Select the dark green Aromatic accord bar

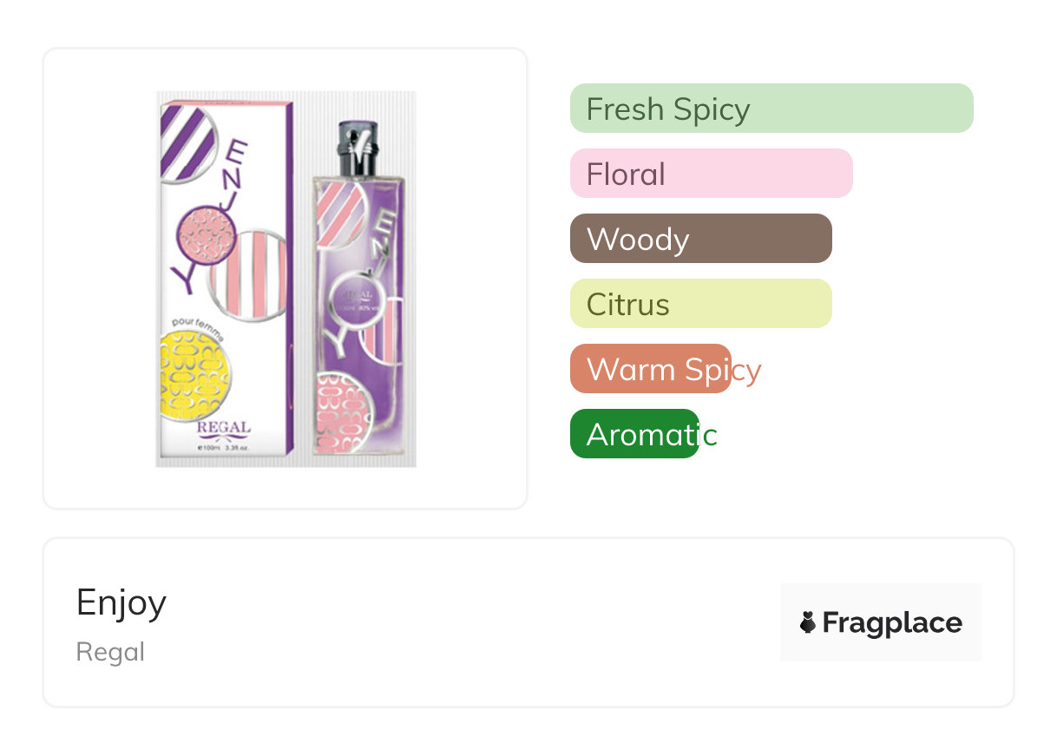coord(634,434)
